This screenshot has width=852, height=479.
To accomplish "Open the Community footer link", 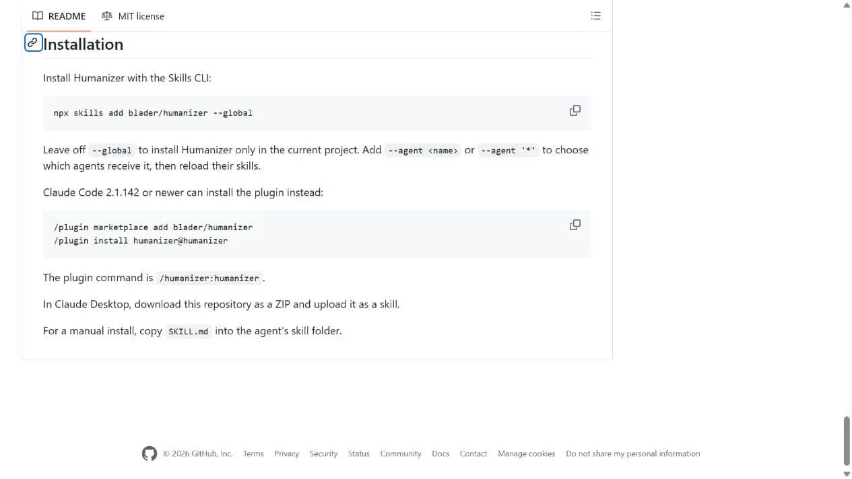I will coord(400,454).
